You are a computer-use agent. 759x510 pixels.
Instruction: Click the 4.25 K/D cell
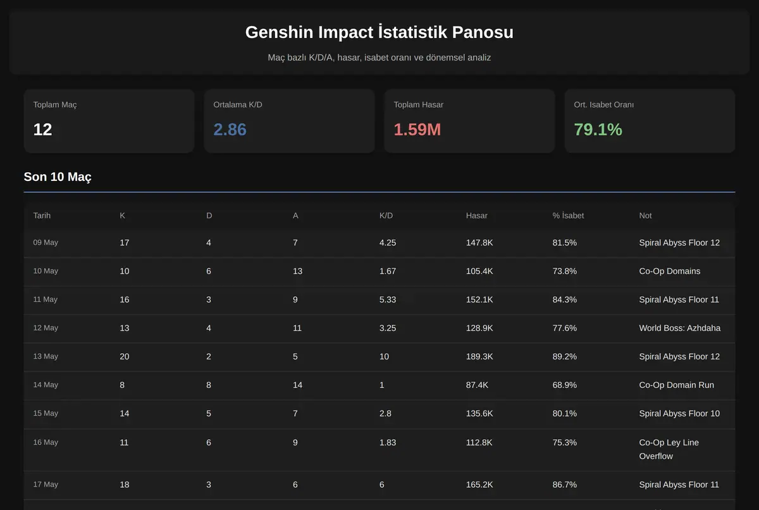388,242
